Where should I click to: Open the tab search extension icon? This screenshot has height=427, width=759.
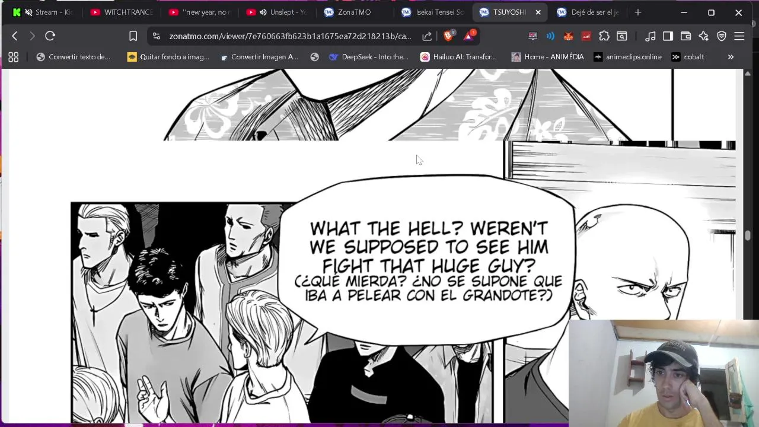(622, 36)
